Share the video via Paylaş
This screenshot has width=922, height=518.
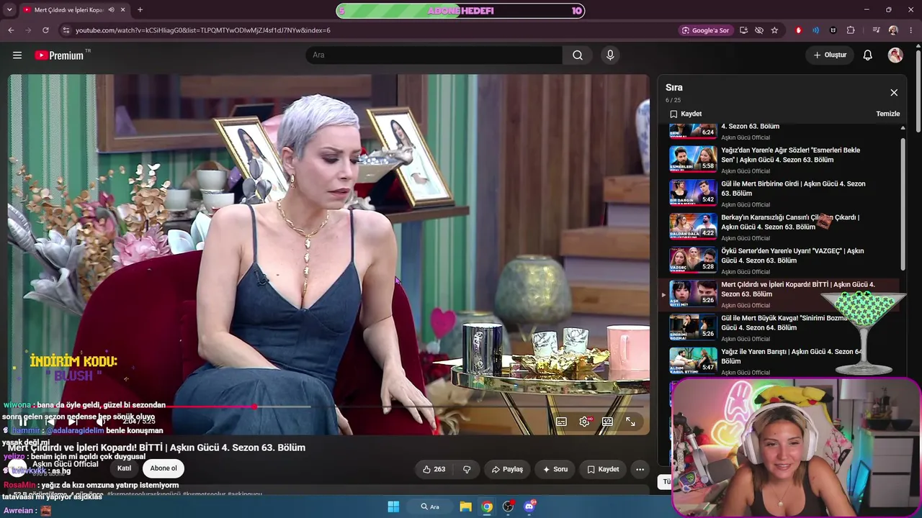(x=507, y=469)
